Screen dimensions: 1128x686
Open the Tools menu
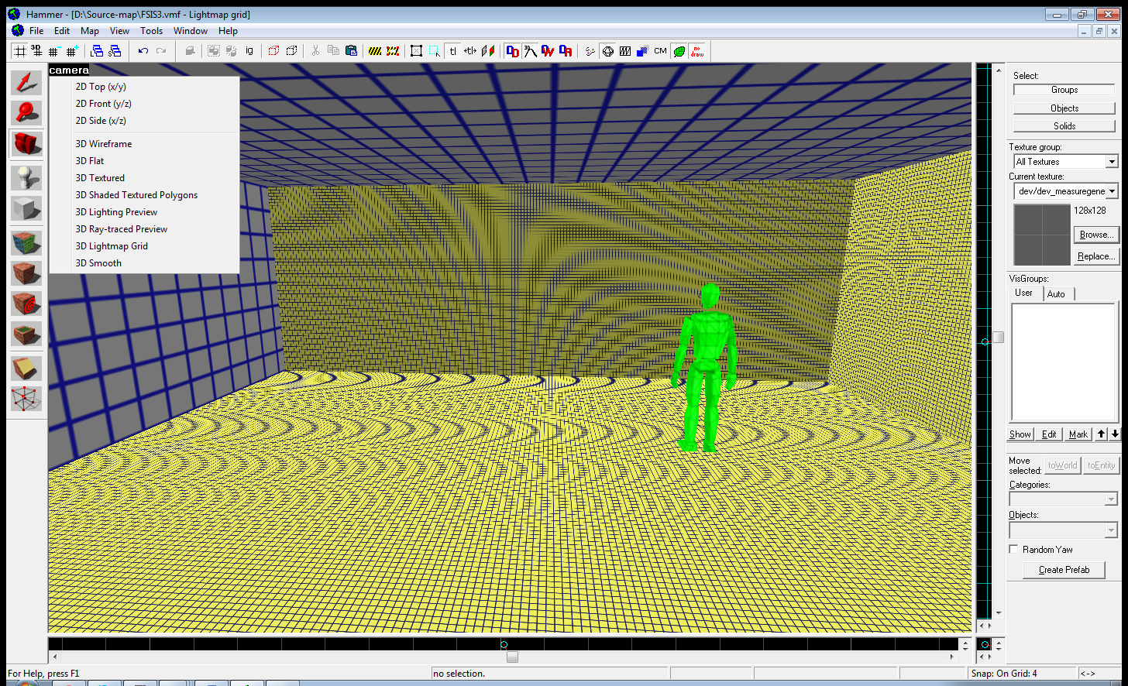[x=151, y=31]
